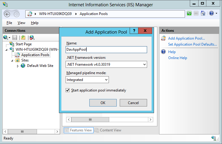Select Application Pools tree node
This screenshot has width=222, height=144.
(x=35, y=55)
